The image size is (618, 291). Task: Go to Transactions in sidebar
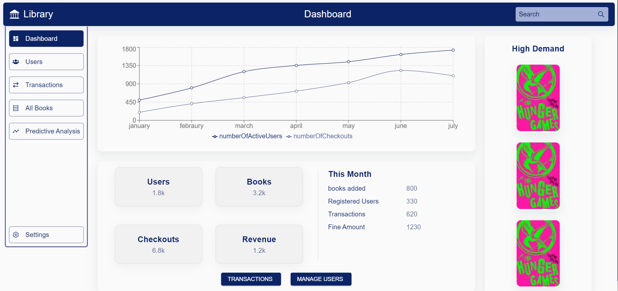[46, 85]
